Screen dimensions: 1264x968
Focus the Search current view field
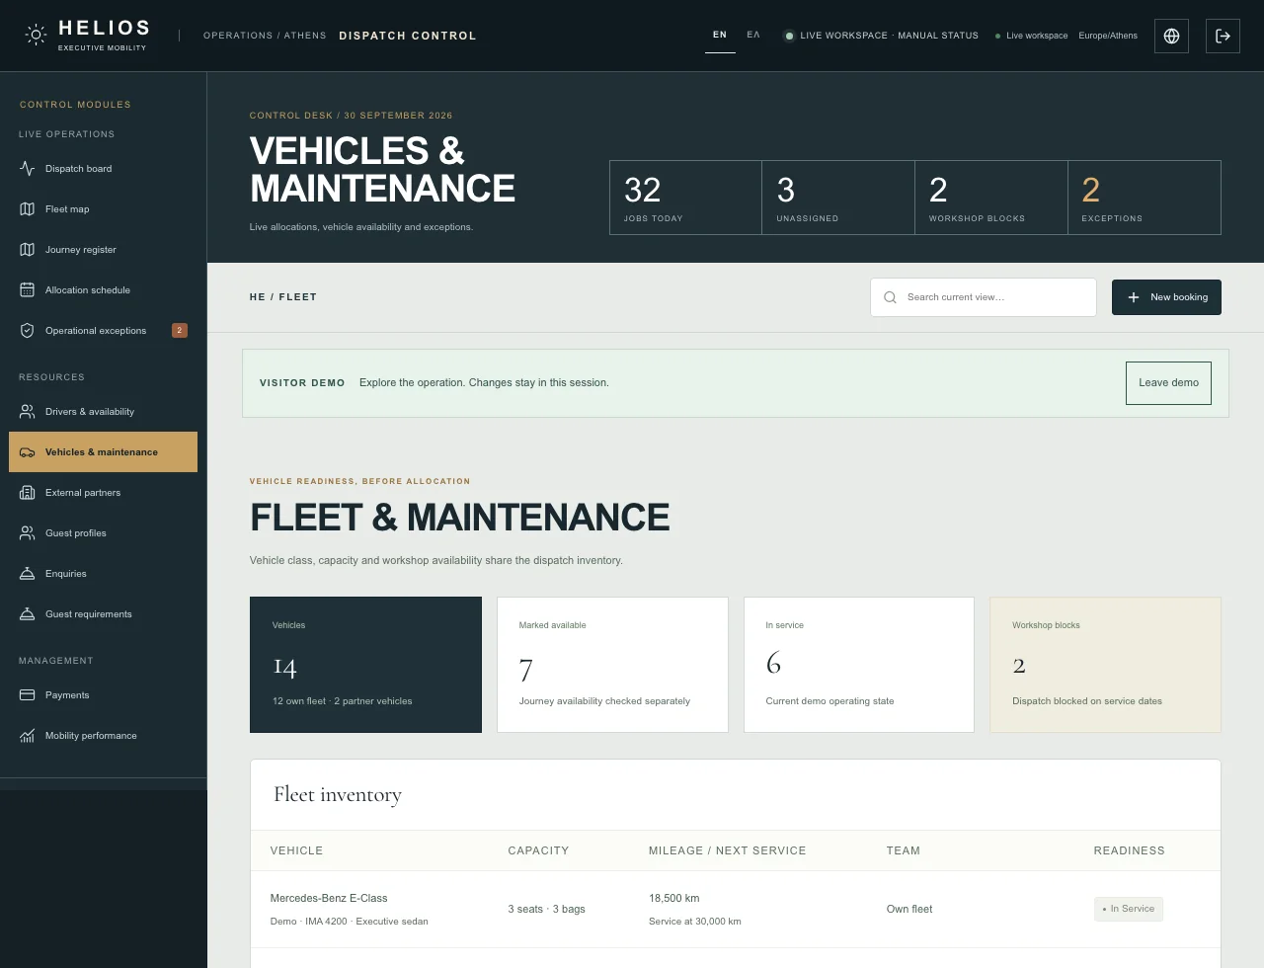pos(984,297)
